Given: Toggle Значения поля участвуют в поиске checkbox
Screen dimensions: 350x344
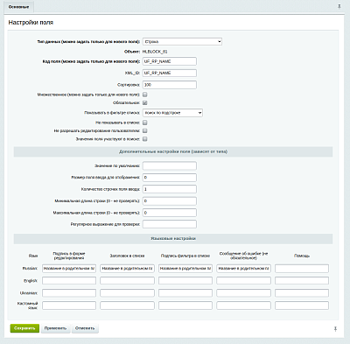Looking at the screenshot, I should click(x=145, y=139).
